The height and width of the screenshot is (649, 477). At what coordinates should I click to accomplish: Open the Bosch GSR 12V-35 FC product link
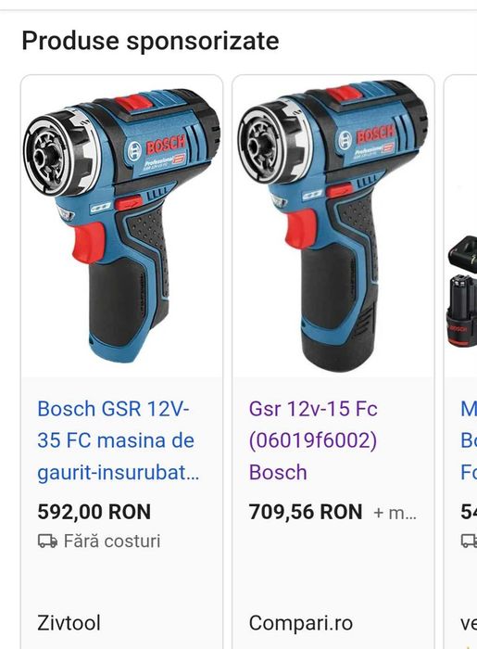coord(119,440)
